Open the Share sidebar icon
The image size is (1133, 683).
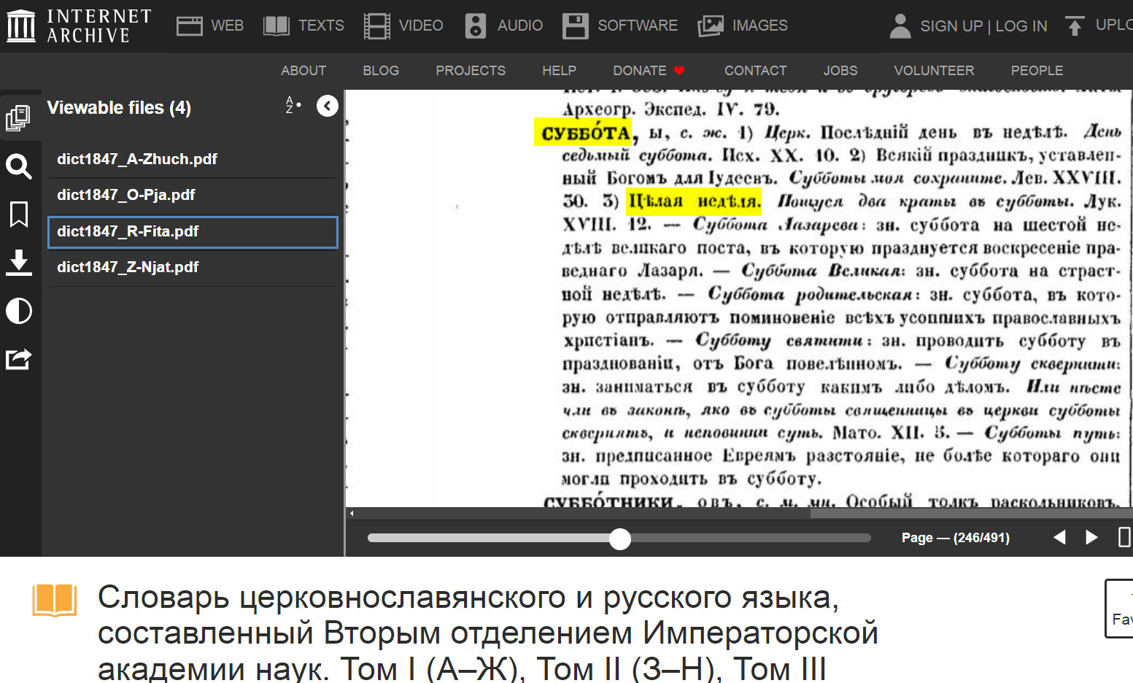click(19, 359)
